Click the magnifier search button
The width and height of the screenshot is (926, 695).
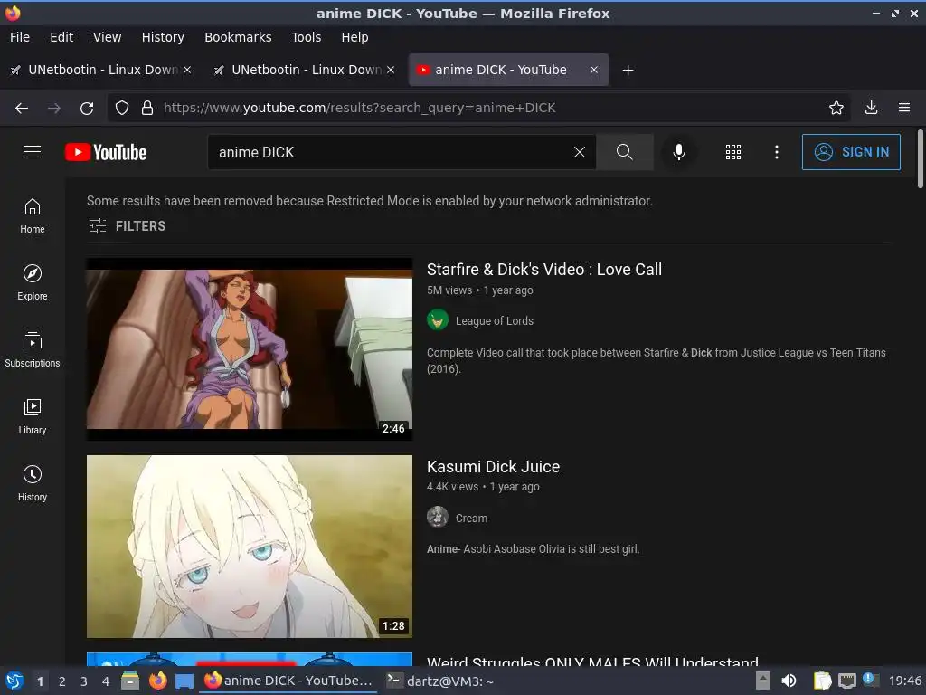coord(624,152)
